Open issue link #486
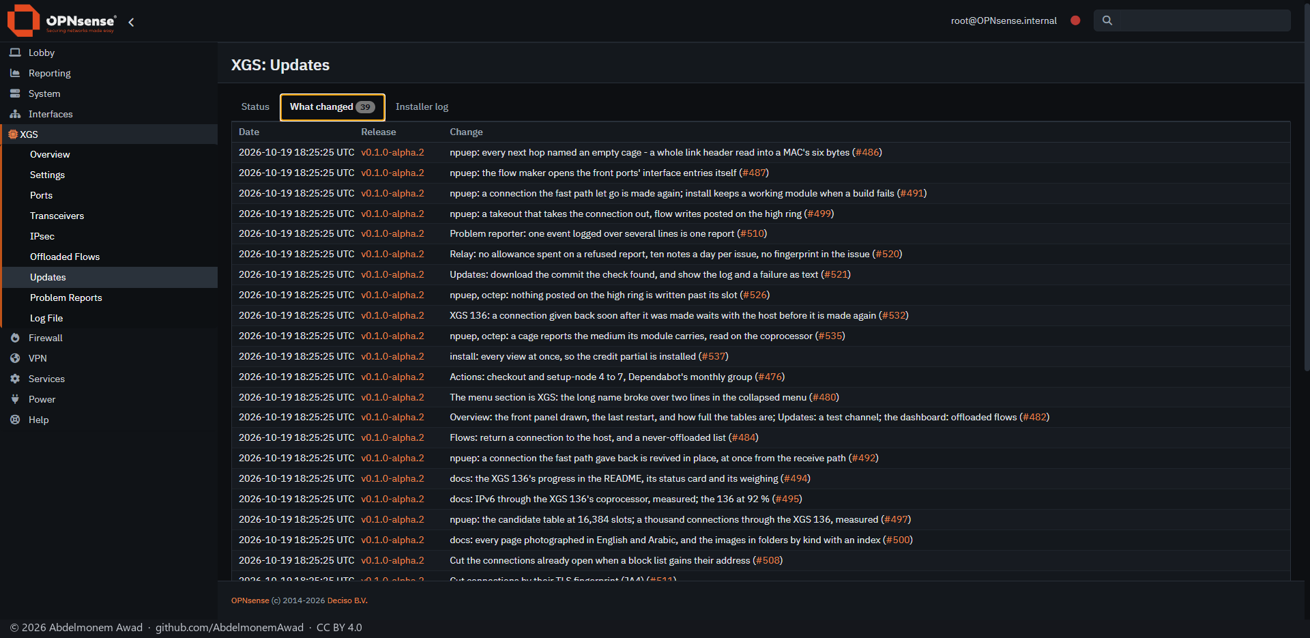1310x638 pixels. click(x=867, y=152)
